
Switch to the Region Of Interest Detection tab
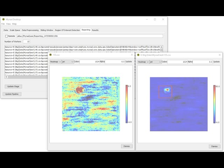point(67,30)
